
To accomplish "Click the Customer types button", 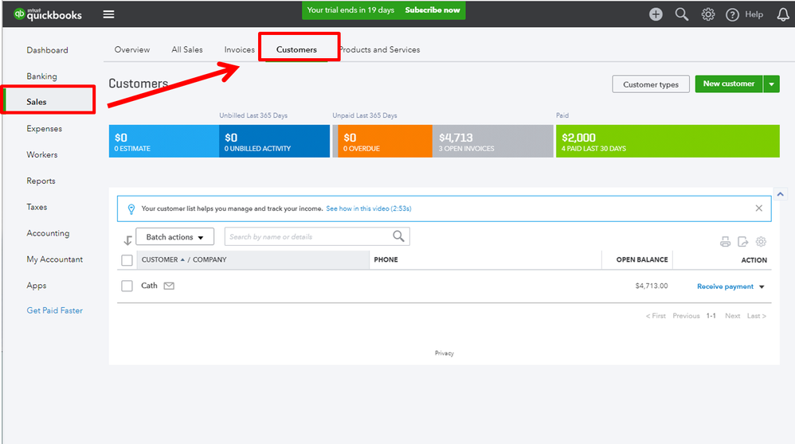I will point(651,84).
